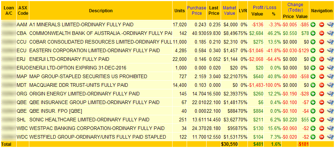Open details icon for ORG row
This screenshot has height=148, width=335.
coord(330,94)
